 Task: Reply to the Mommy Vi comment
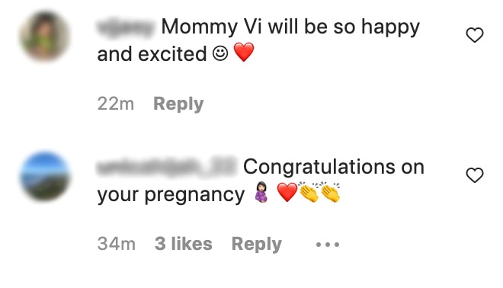tap(178, 104)
